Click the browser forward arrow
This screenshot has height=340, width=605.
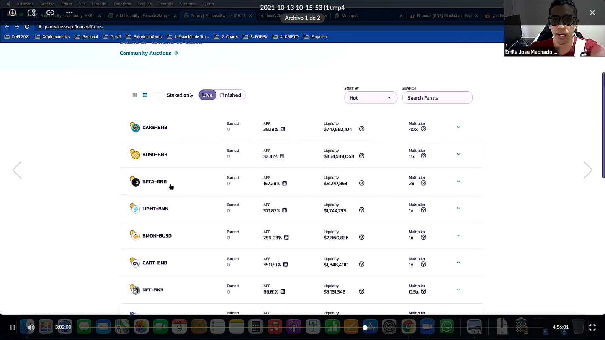click(x=17, y=27)
